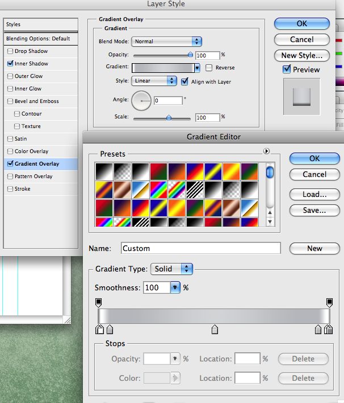Pick the blue-yellow-blue preset in the top row
Viewport: 344px width, 403px height.
point(213,171)
